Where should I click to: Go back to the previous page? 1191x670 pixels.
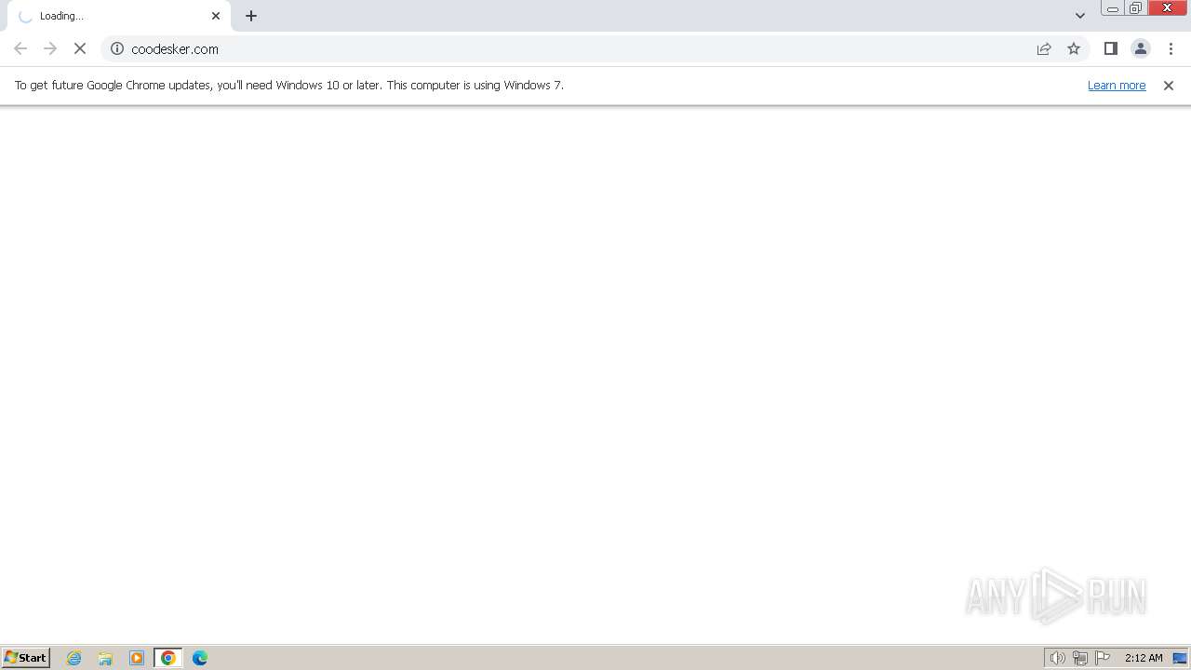20,48
